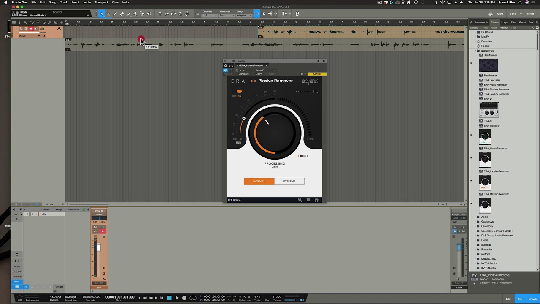540x304 pixels.
Task: Select the Listen speaker tool
Action: coord(148,14)
